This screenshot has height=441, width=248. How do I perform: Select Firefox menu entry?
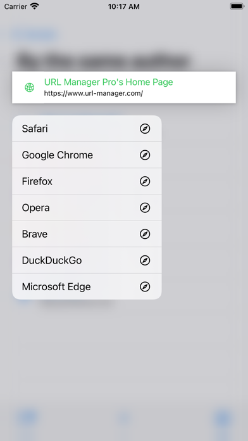[87, 181]
